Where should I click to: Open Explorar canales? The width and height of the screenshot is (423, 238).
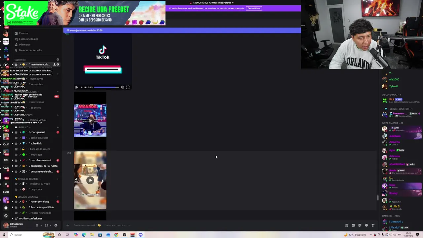coord(28,39)
